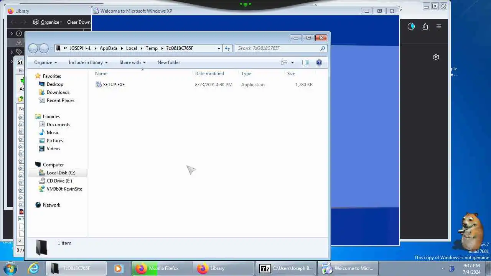The image size is (491, 276).
Task: Click the Action Center flag tray icon
Action: [452, 269]
